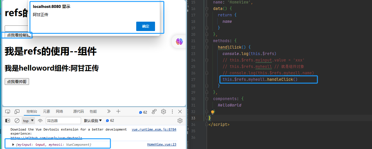
Task: Click the localhost:8080 显示 dialog title
Action: pos(51,6)
